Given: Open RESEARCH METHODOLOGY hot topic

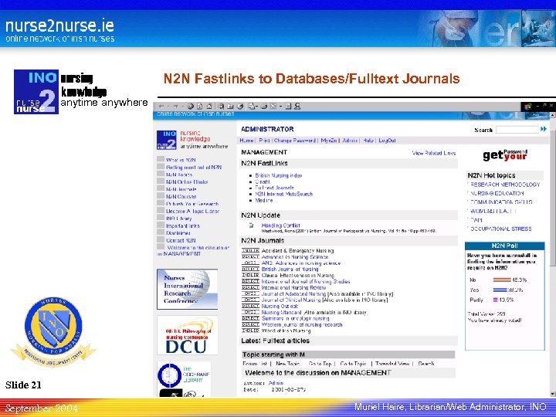Looking at the screenshot, I should click(x=505, y=185).
